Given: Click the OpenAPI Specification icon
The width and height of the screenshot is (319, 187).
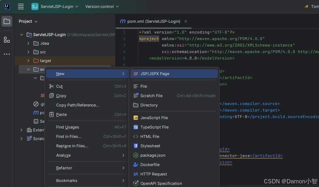Looking at the screenshot, I should pyautogui.click(x=136, y=183).
